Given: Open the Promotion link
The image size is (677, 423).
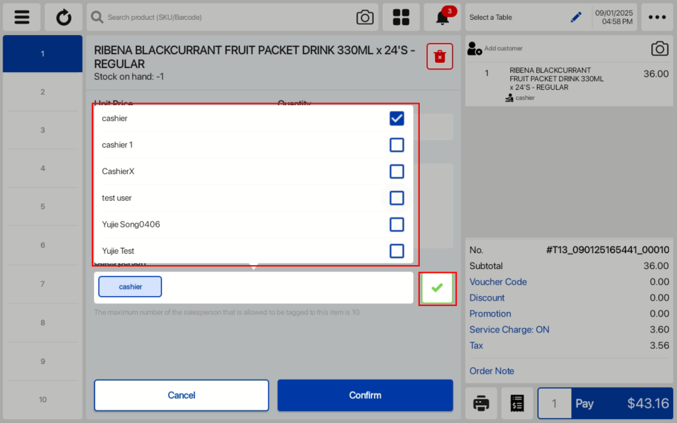Looking at the screenshot, I should (x=490, y=314).
